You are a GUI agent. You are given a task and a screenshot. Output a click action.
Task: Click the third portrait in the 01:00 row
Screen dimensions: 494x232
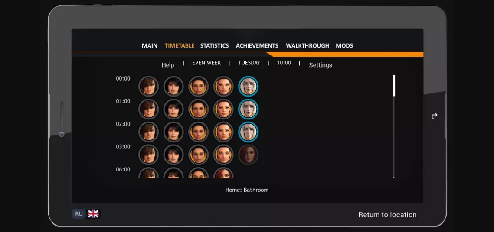click(199, 109)
